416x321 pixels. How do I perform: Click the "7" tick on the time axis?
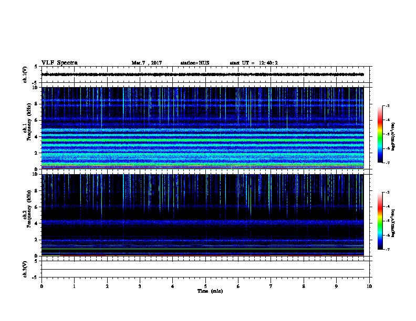[x=271, y=286]
